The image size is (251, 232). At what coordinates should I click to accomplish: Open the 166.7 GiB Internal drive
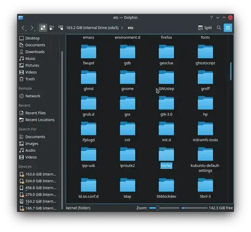[39, 208]
